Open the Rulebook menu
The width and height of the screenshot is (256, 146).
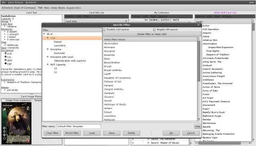coord(31,2)
